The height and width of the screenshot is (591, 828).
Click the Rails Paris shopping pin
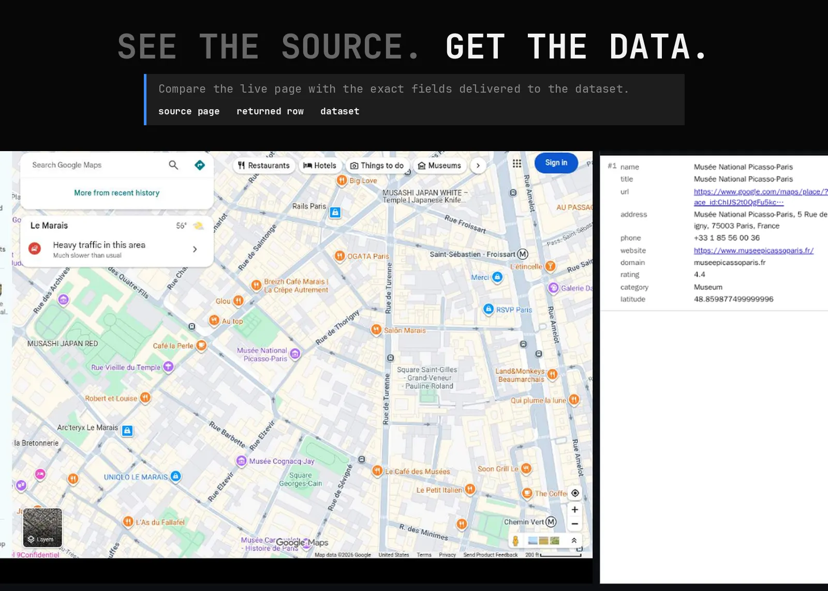point(335,212)
